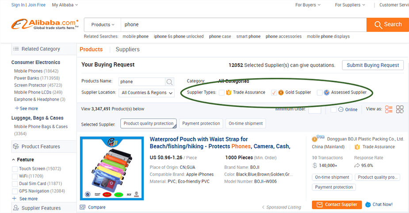Click the Submit Buying Request button
Screen dimensions: 409x213
pyautogui.click(x=373, y=65)
